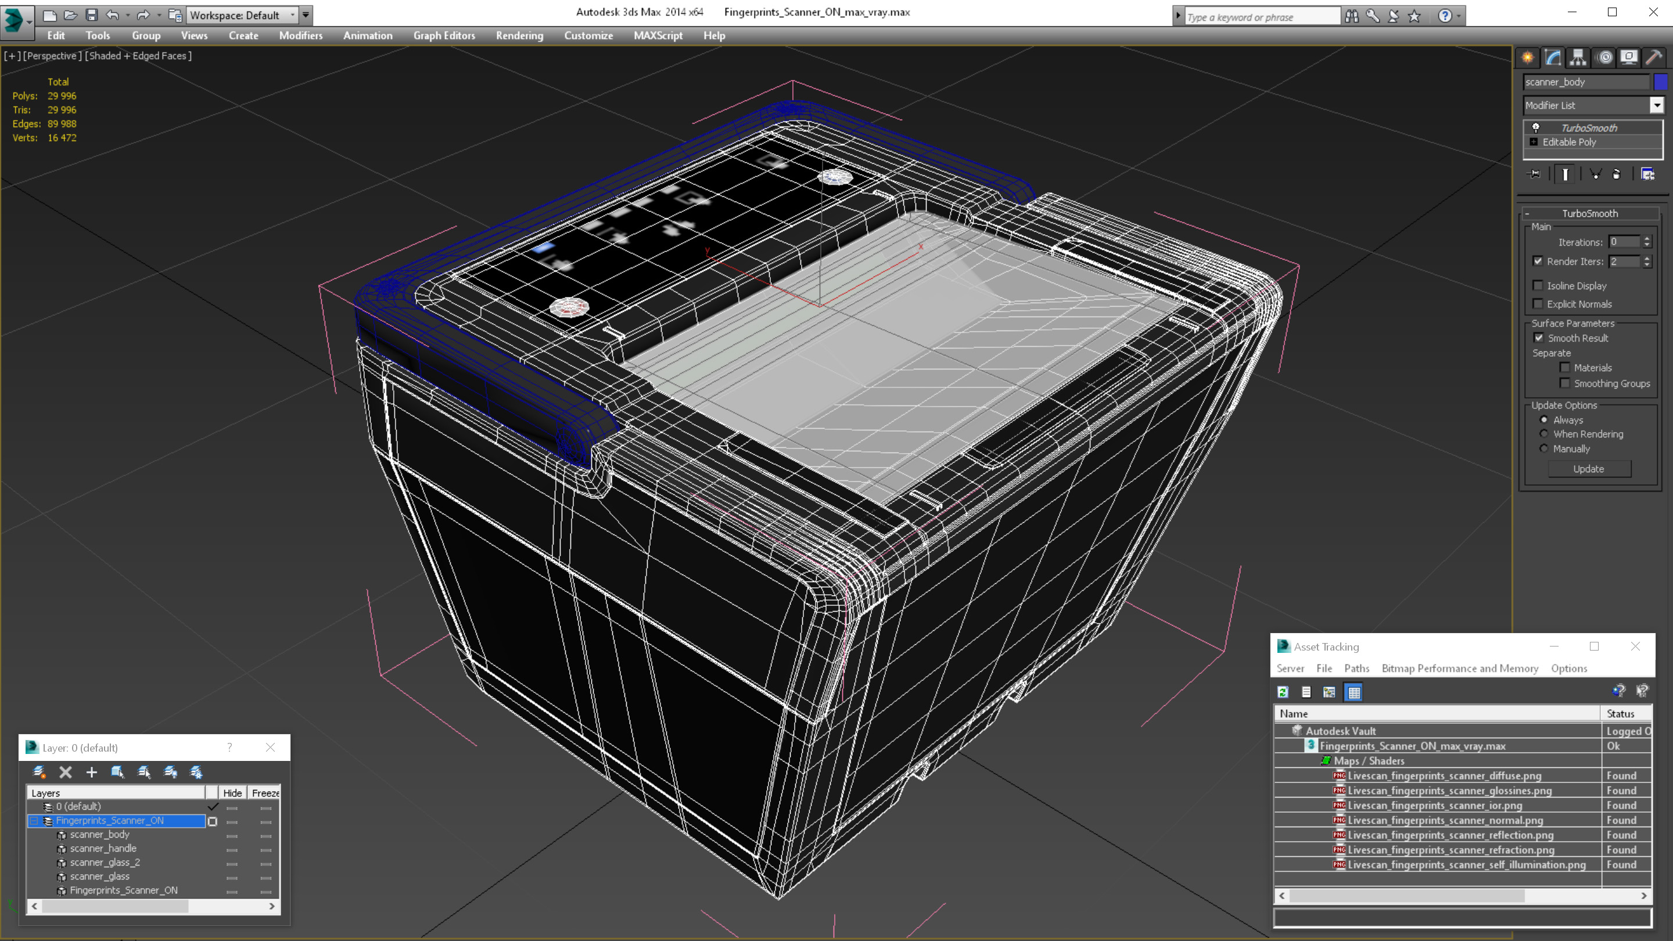The height and width of the screenshot is (941, 1673).
Task: Click list view icon in Asset Tracking
Action: tap(1306, 692)
